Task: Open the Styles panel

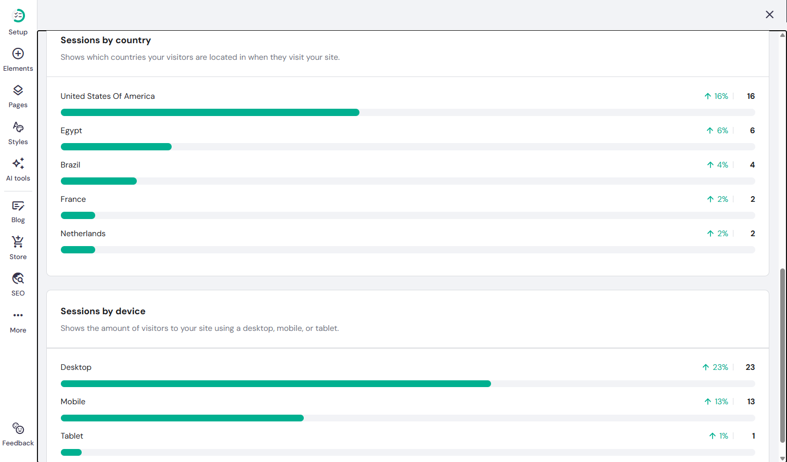Action: [18, 127]
